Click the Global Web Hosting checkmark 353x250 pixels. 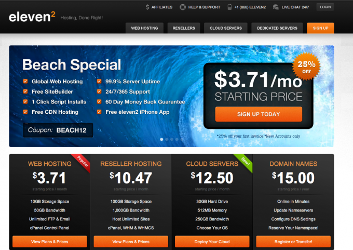point(25,81)
